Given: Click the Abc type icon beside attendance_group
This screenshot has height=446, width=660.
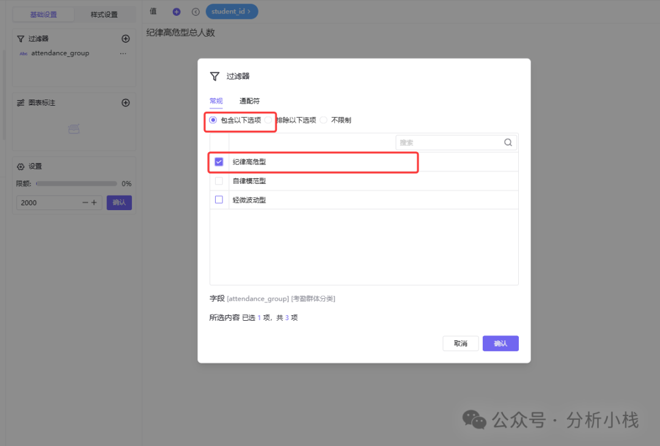Looking at the screenshot, I should [x=24, y=54].
